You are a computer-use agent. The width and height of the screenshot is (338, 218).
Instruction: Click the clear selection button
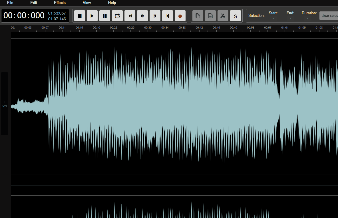click(329, 16)
